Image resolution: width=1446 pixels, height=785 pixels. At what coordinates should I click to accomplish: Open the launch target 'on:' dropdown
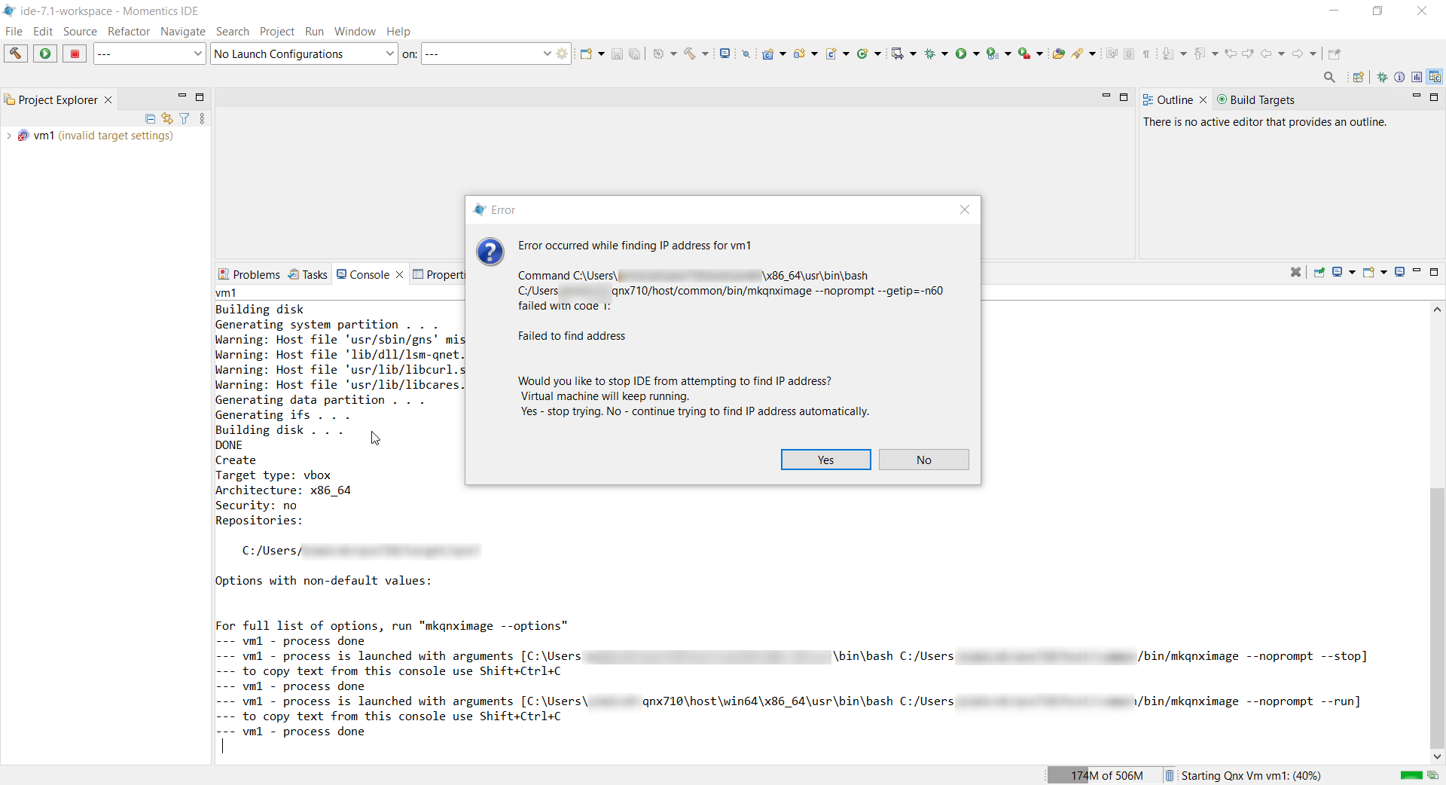(487, 53)
